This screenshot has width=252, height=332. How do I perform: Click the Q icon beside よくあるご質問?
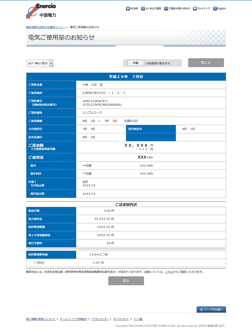(x=143, y=8)
